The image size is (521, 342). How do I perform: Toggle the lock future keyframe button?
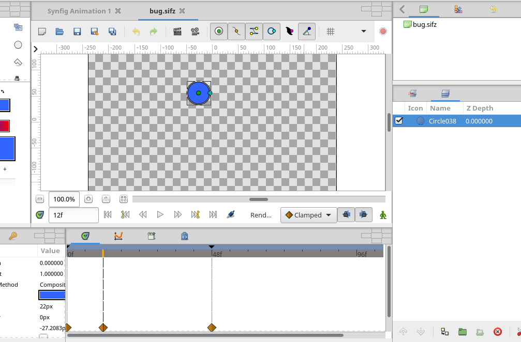364,214
